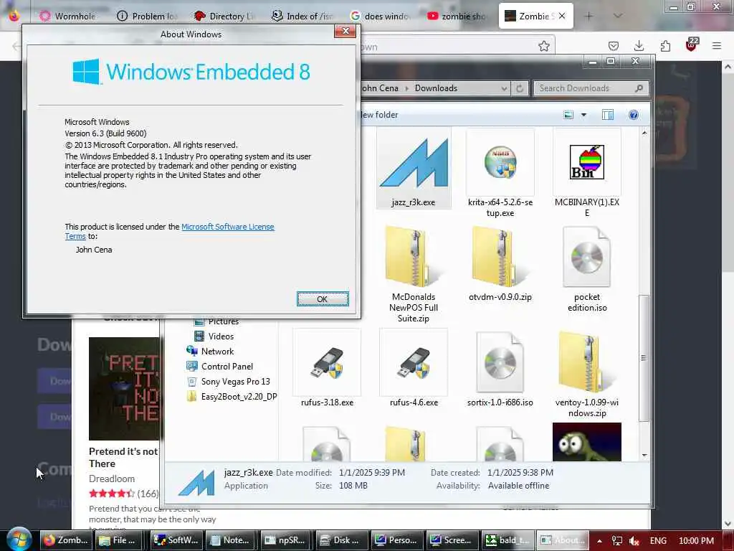734x551 pixels.
Task: Click the Search Downloads field
Action: click(591, 88)
